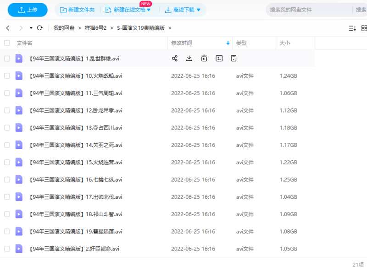Click the 新建文件夹 button
This screenshot has width=367, height=271.
tap(77, 10)
